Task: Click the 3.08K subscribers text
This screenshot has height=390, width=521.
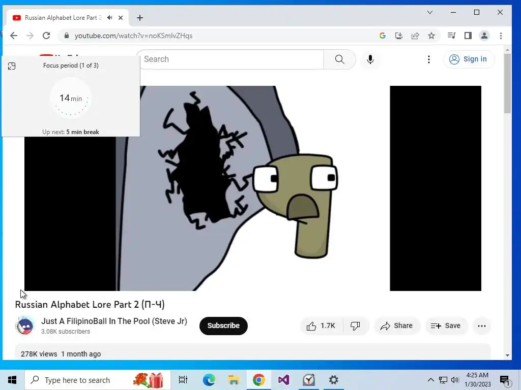Action: [66, 331]
